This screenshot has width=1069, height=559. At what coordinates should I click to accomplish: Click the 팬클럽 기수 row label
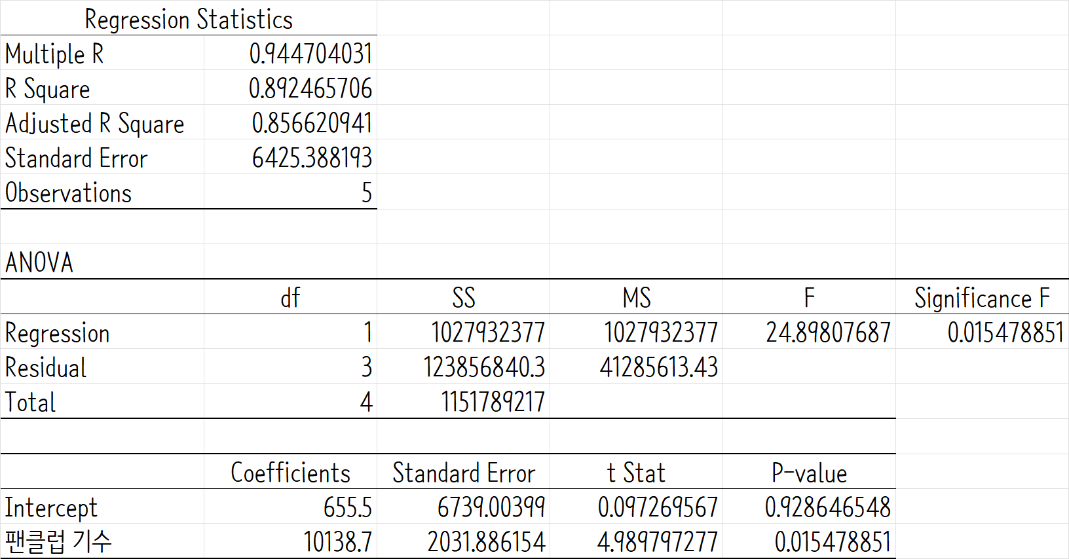(x=58, y=541)
